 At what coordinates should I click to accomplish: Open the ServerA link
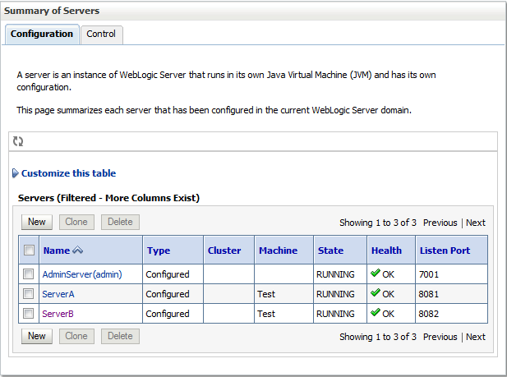(x=58, y=294)
